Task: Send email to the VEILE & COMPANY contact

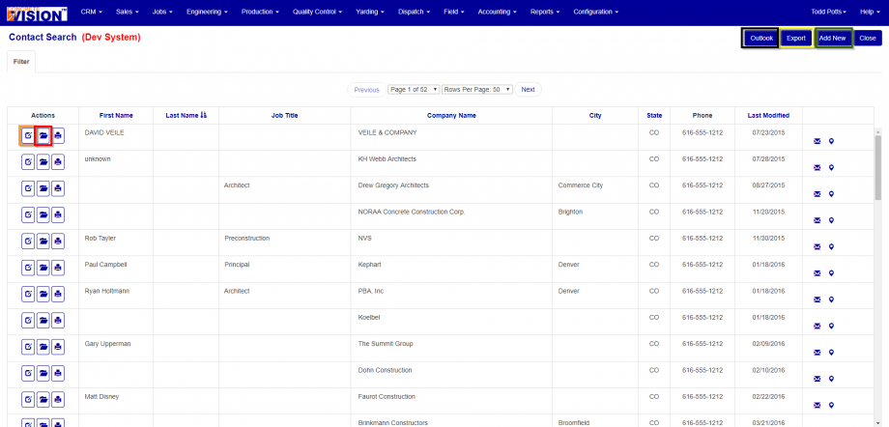Action: click(x=817, y=141)
